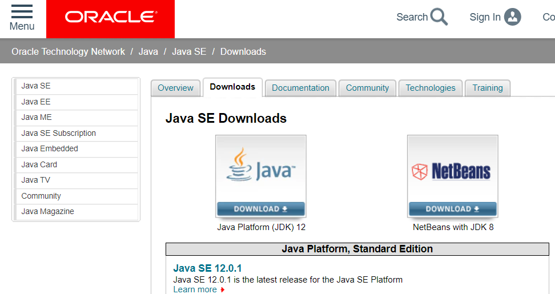The image size is (555, 294).
Task: Open Java SE in the sidebar
Action: [76, 86]
